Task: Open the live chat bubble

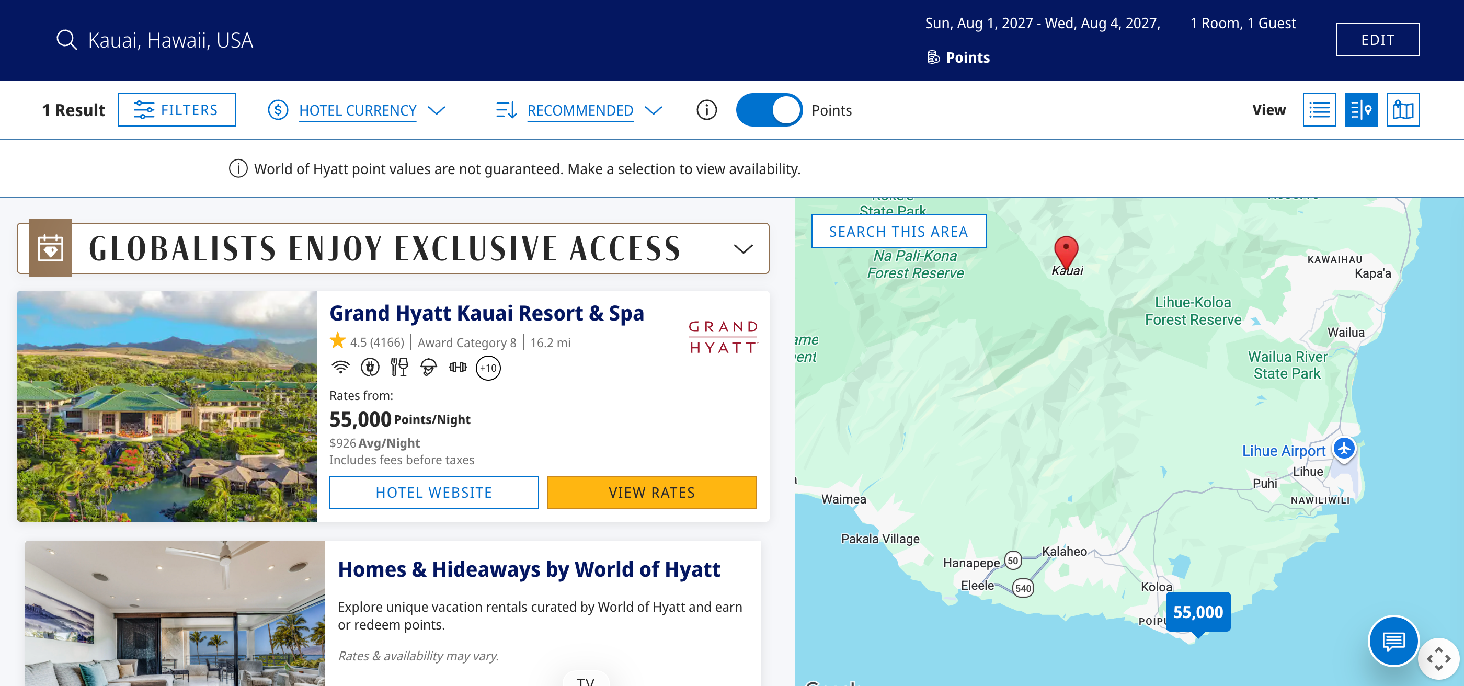Action: 1393,641
